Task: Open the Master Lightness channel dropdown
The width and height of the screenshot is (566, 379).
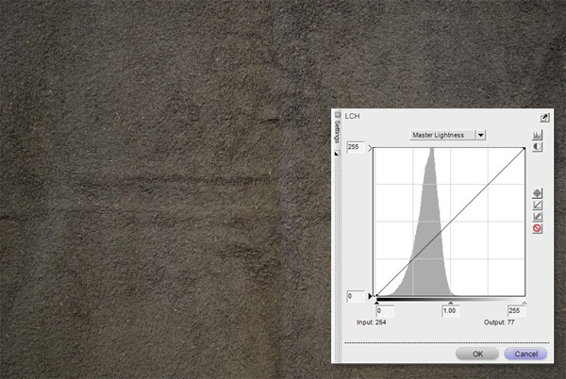Action: [x=481, y=135]
